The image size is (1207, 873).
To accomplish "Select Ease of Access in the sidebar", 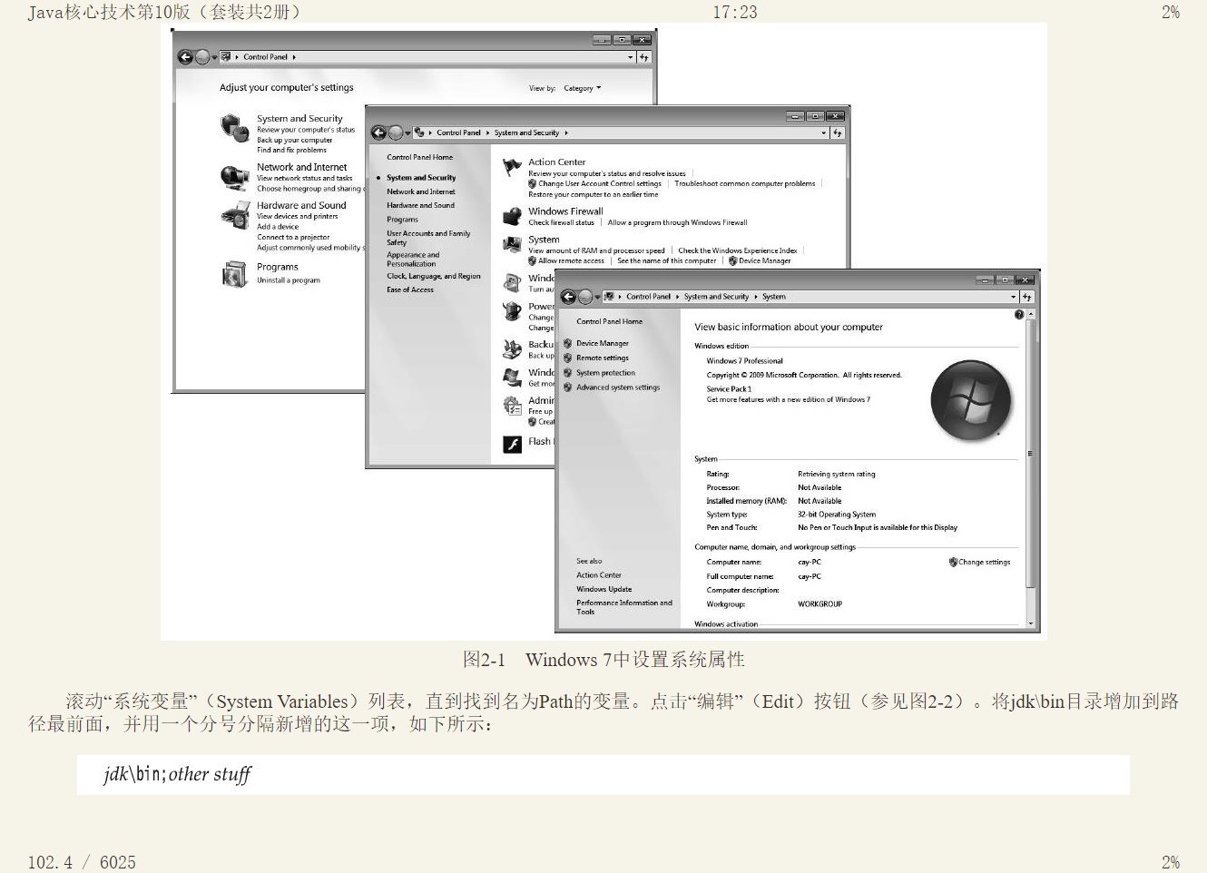I will coord(410,289).
